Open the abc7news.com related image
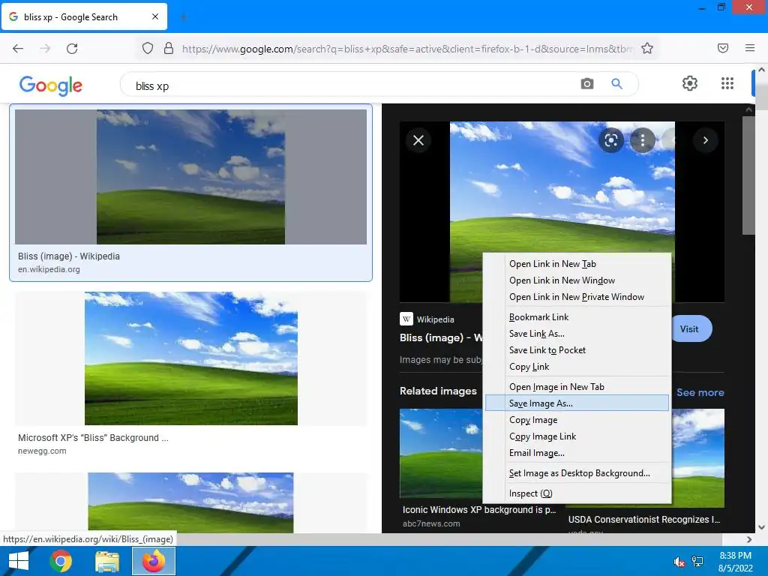The image size is (768, 576). pyautogui.click(x=441, y=453)
